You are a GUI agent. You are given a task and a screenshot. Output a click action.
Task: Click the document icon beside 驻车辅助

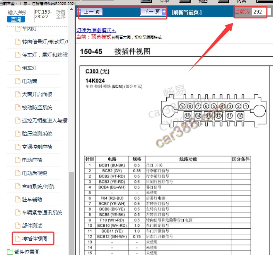click(17, 199)
